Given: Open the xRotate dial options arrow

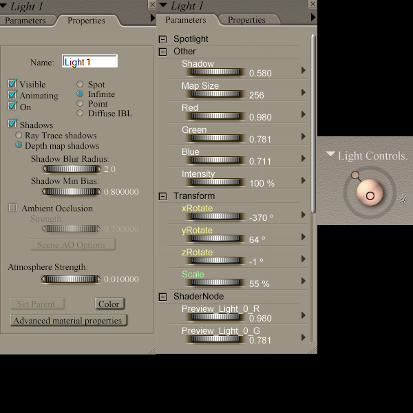Looking at the screenshot, I should tap(304, 215).
